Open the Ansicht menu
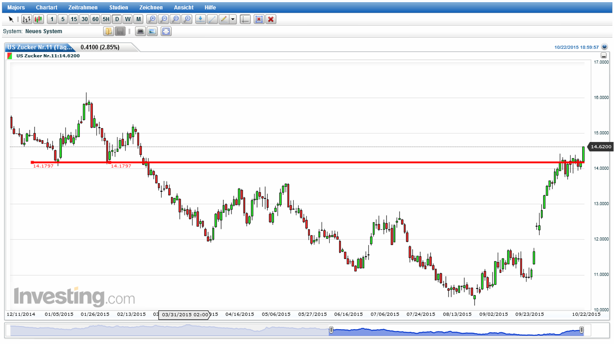 pyautogui.click(x=184, y=8)
